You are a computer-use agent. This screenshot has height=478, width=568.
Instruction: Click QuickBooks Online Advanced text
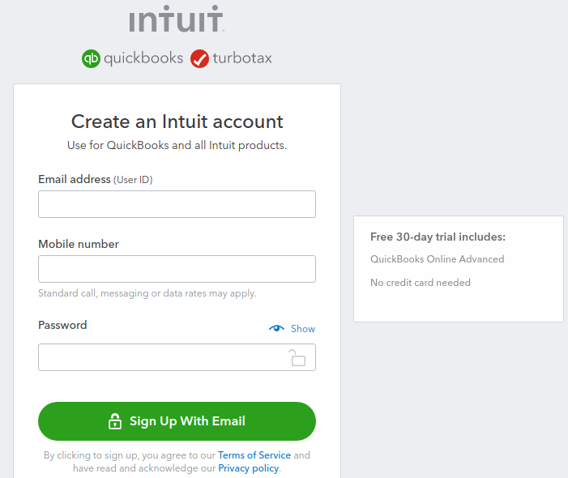point(438,259)
